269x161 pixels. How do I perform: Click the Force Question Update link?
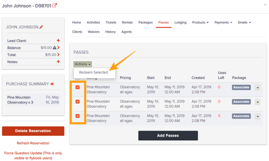(x=33, y=156)
